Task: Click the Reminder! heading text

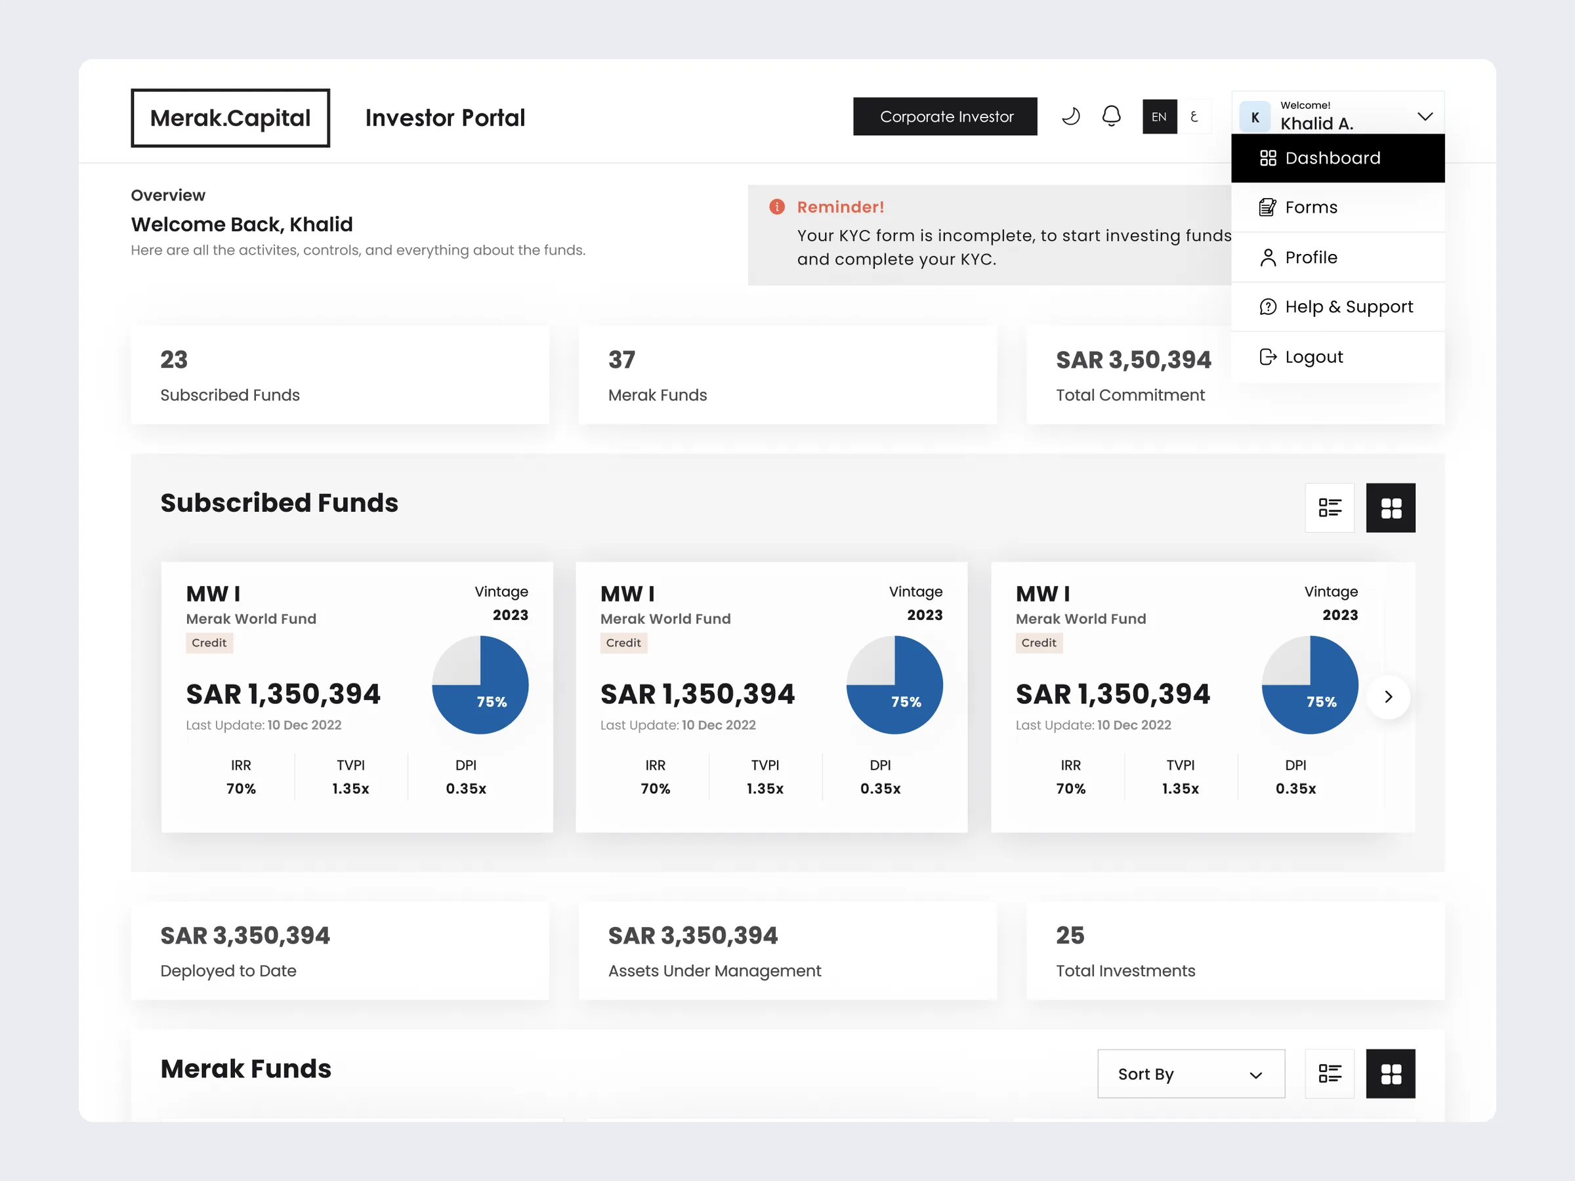Action: click(841, 207)
